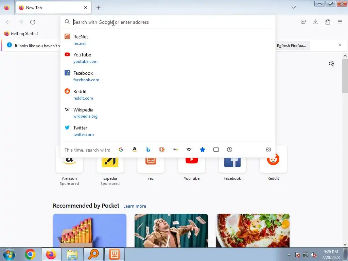Viewport: 348px width, 261px height.
Task: Search bookmarks using the star icon
Action: [203, 150]
